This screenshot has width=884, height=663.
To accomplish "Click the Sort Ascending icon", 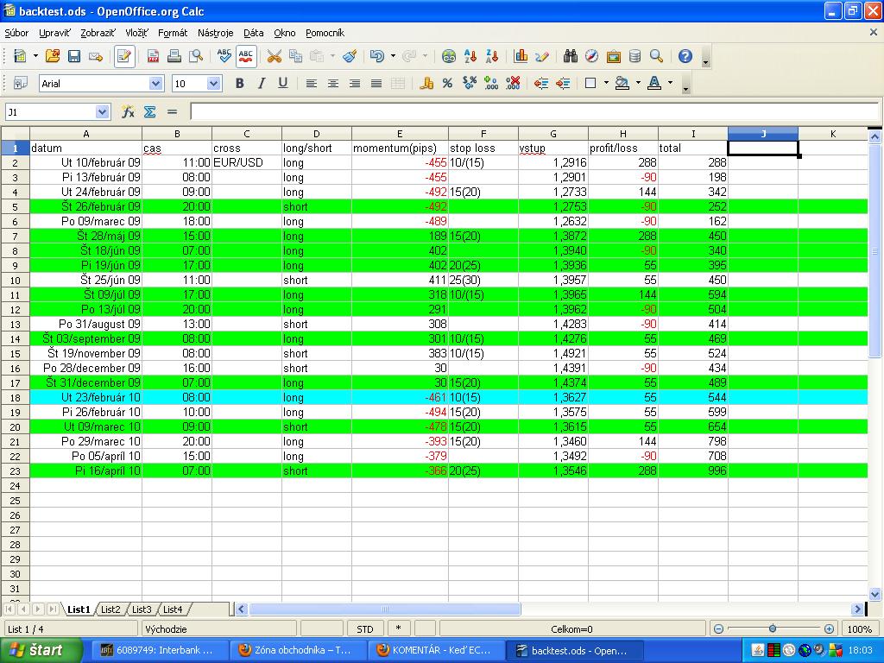I will [470, 56].
